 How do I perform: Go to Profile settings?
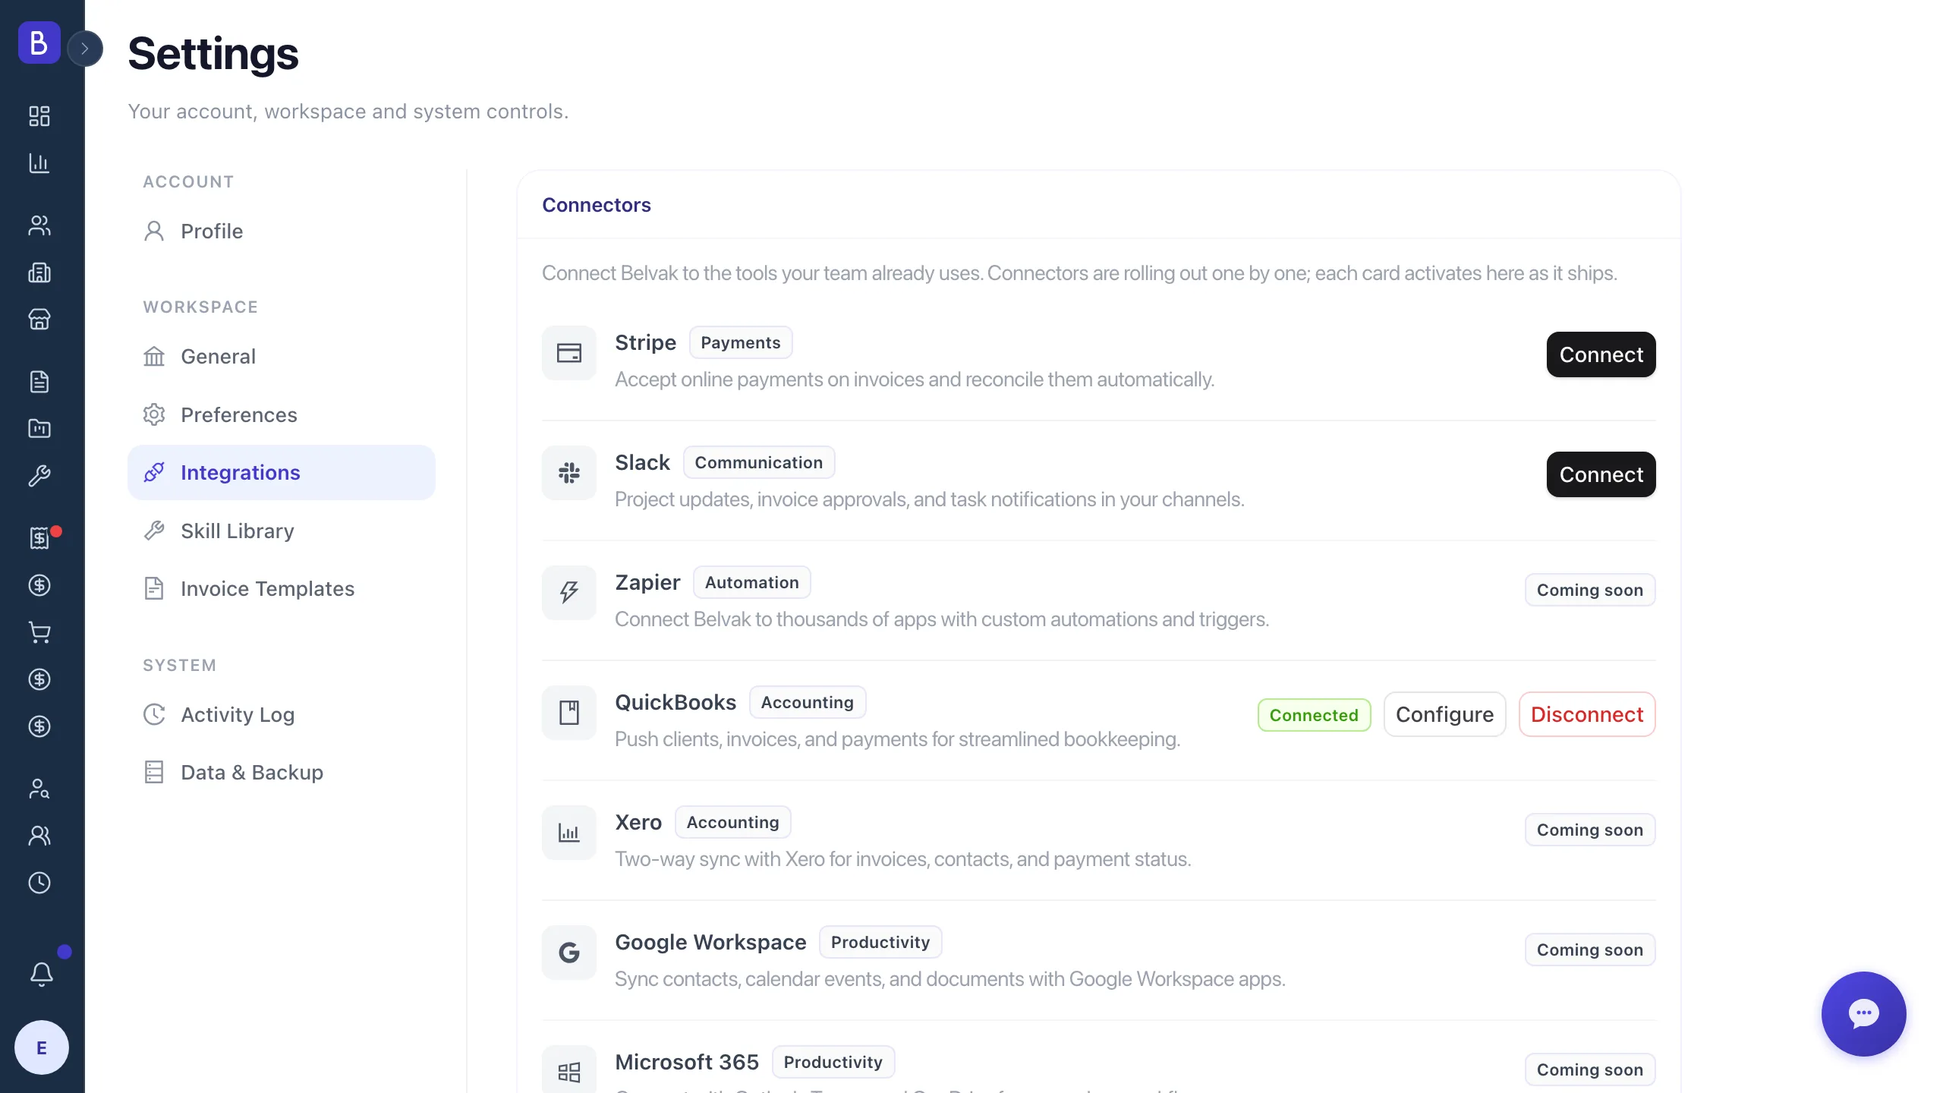[x=282, y=232]
